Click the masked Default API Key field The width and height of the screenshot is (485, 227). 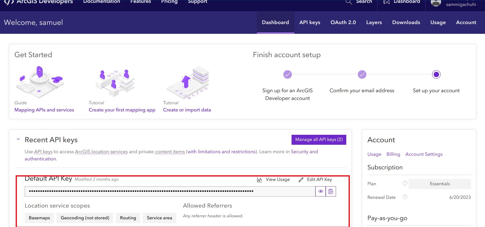pos(170,191)
